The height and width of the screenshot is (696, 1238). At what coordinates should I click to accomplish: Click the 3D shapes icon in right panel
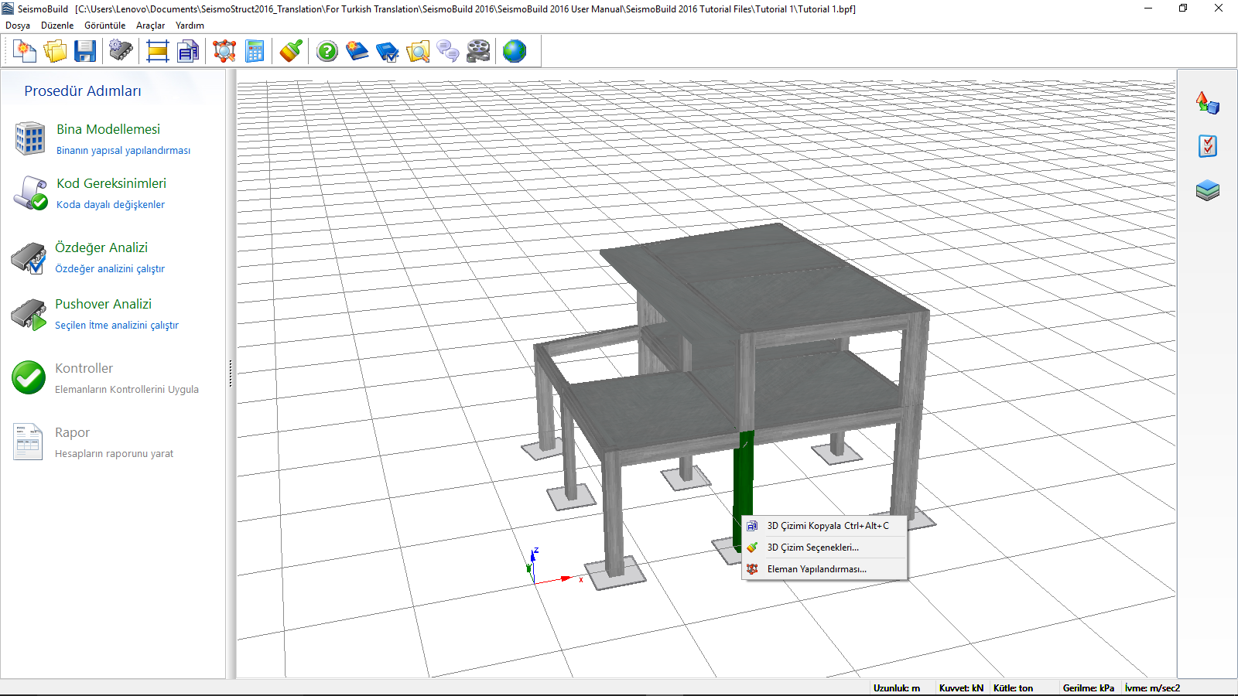[x=1207, y=103]
